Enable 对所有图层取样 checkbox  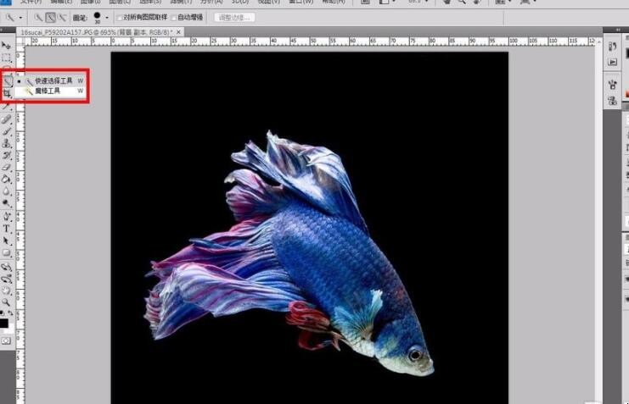click(119, 18)
